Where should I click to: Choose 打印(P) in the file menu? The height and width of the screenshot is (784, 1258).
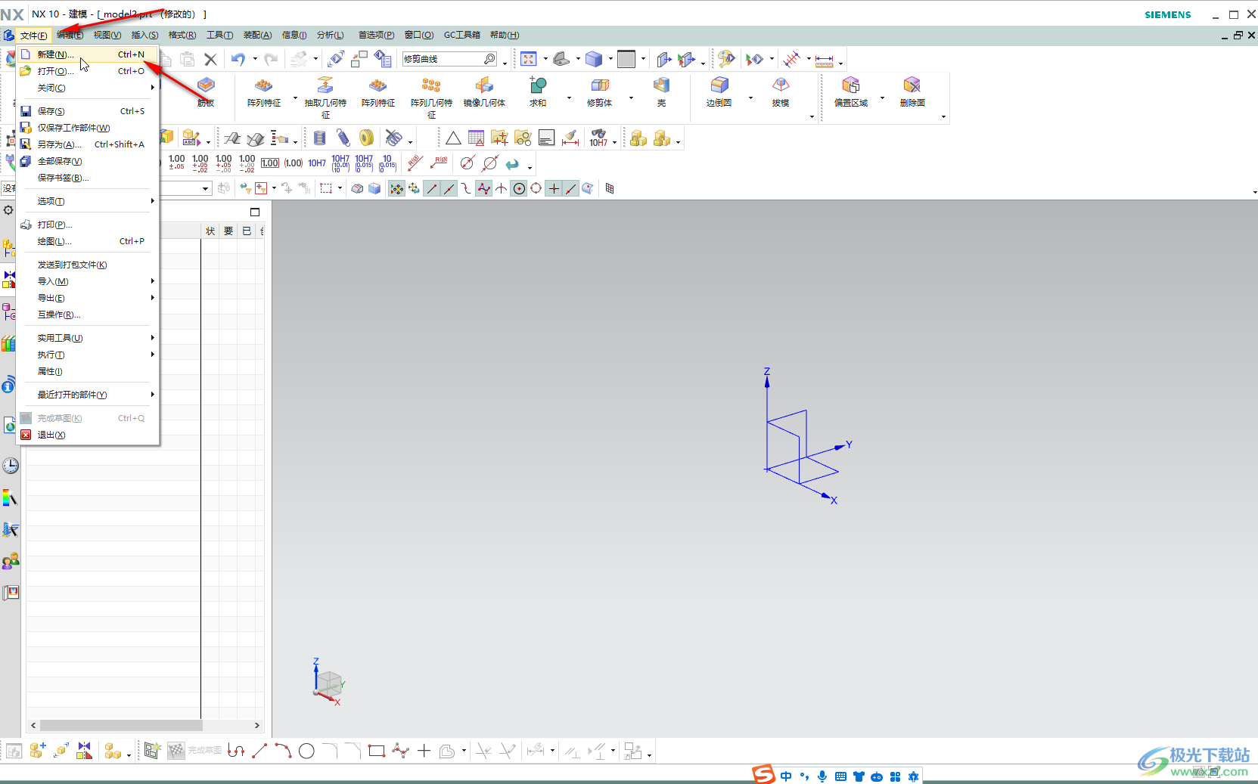[88, 225]
